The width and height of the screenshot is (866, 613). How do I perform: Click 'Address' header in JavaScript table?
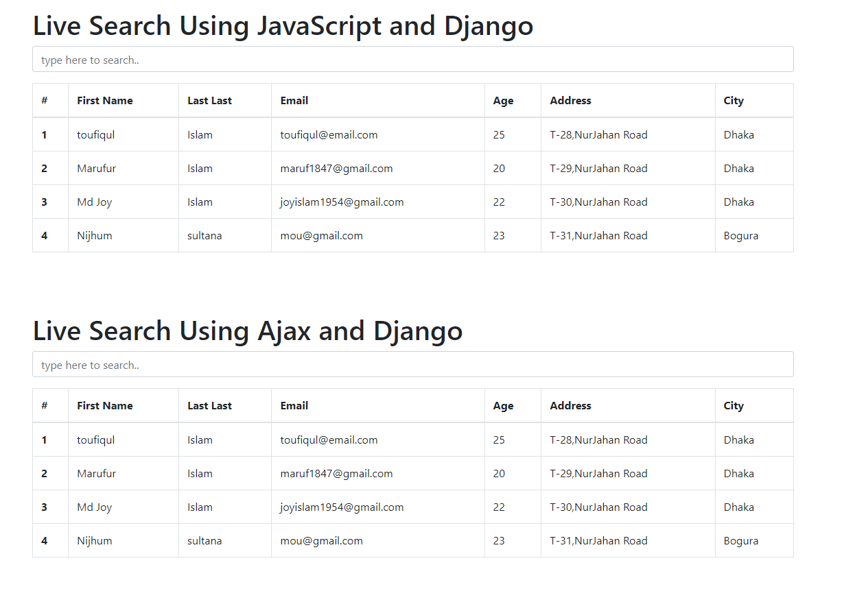pos(570,100)
